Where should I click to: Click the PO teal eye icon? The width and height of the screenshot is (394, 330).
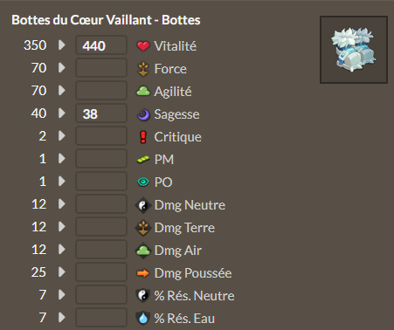click(x=143, y=182)
